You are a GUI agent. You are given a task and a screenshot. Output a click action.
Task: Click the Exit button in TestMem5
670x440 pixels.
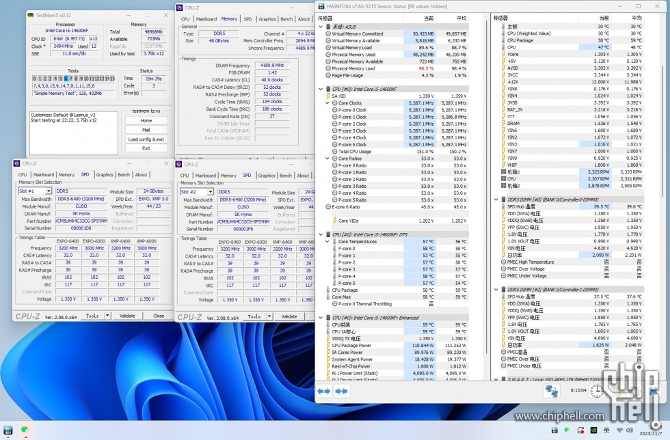coord(146,149)
